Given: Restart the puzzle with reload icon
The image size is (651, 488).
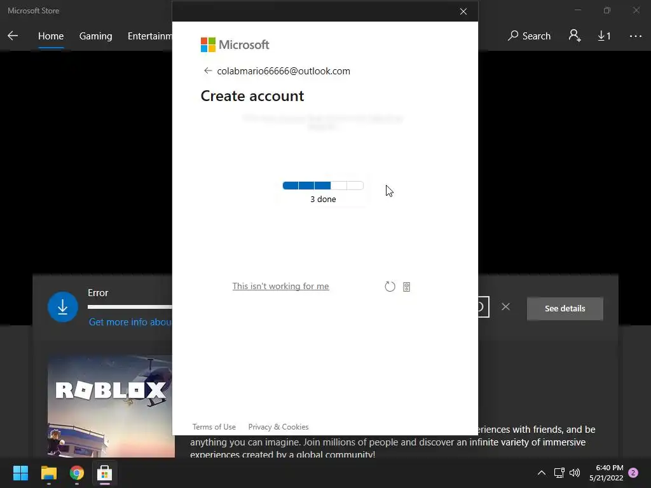Looking at the screenshot, I should pos(390,287).
